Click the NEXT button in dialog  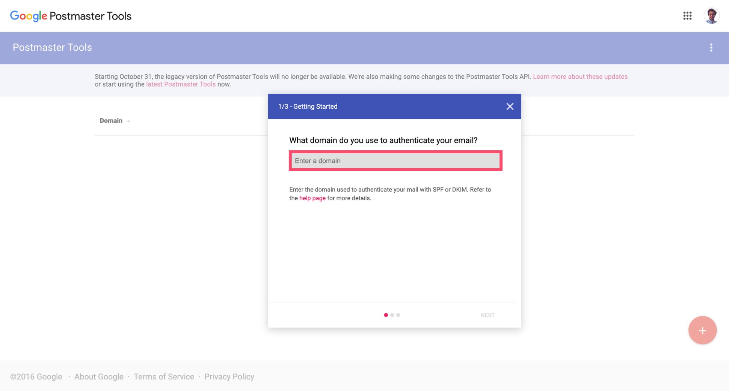click(x=488, y=315)
